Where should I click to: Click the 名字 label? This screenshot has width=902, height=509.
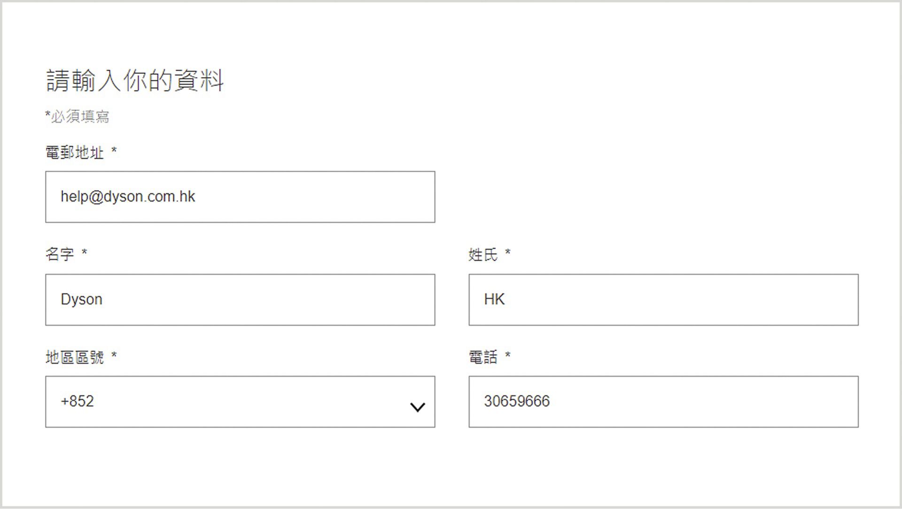coord(60,254)
